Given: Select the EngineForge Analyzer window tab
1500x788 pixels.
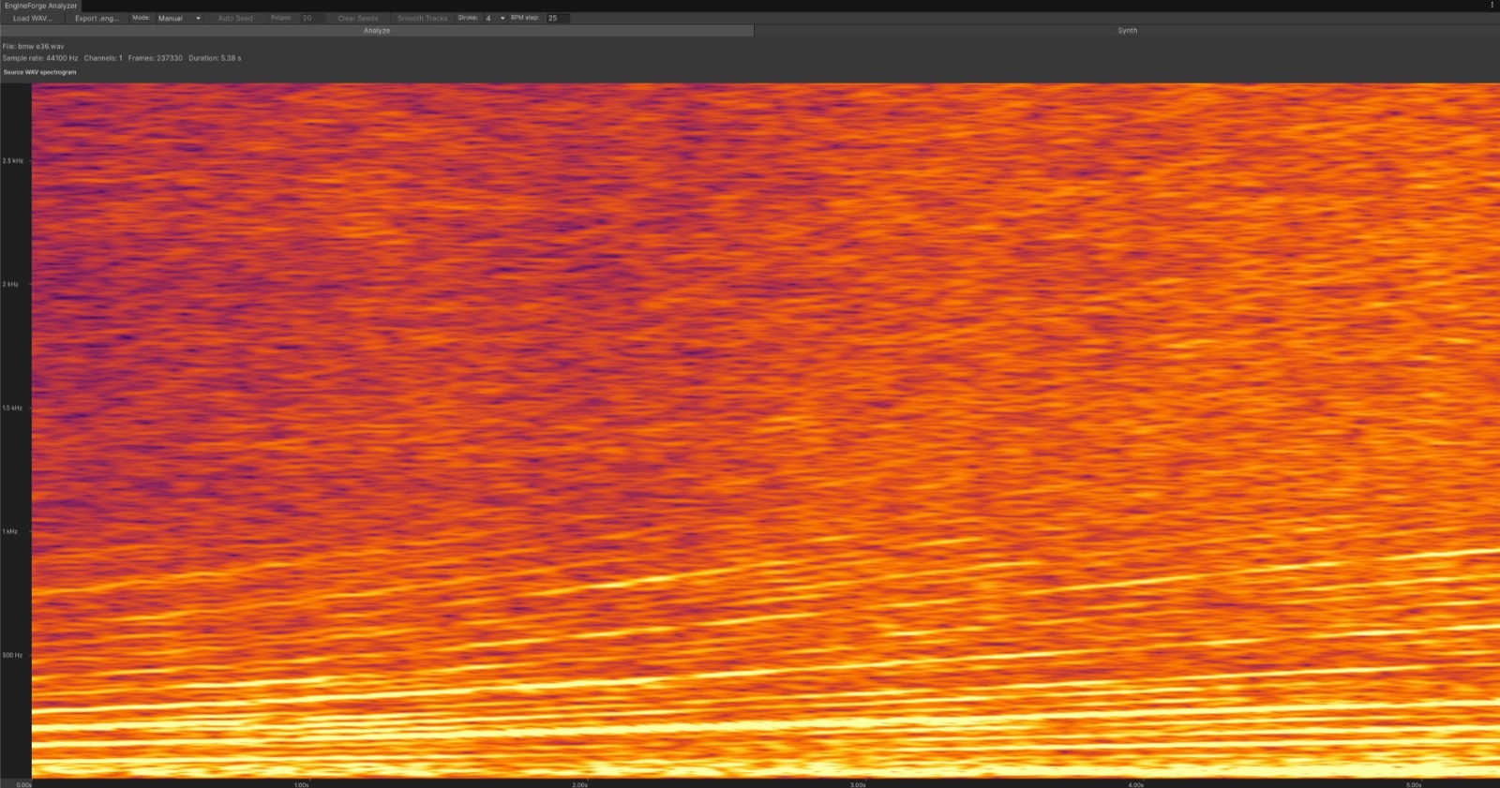Looking at the screenshot, I should click(40, 6).
